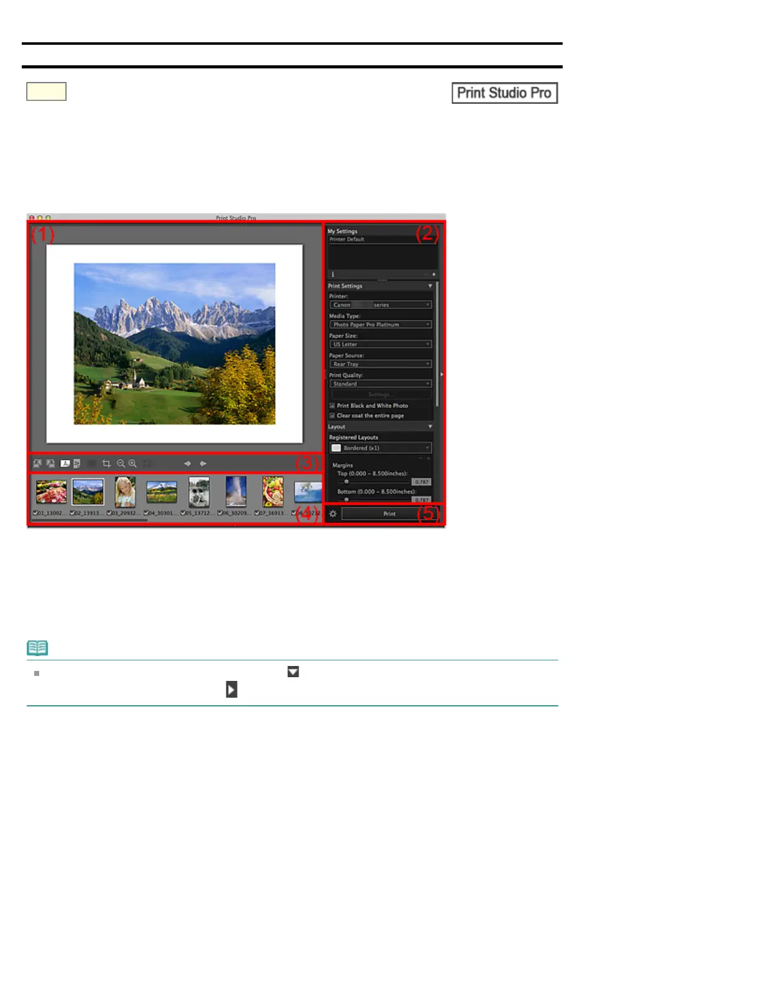Select the black-and-white thumbnail 05_13712
The image size is (761, 985).
199,492
